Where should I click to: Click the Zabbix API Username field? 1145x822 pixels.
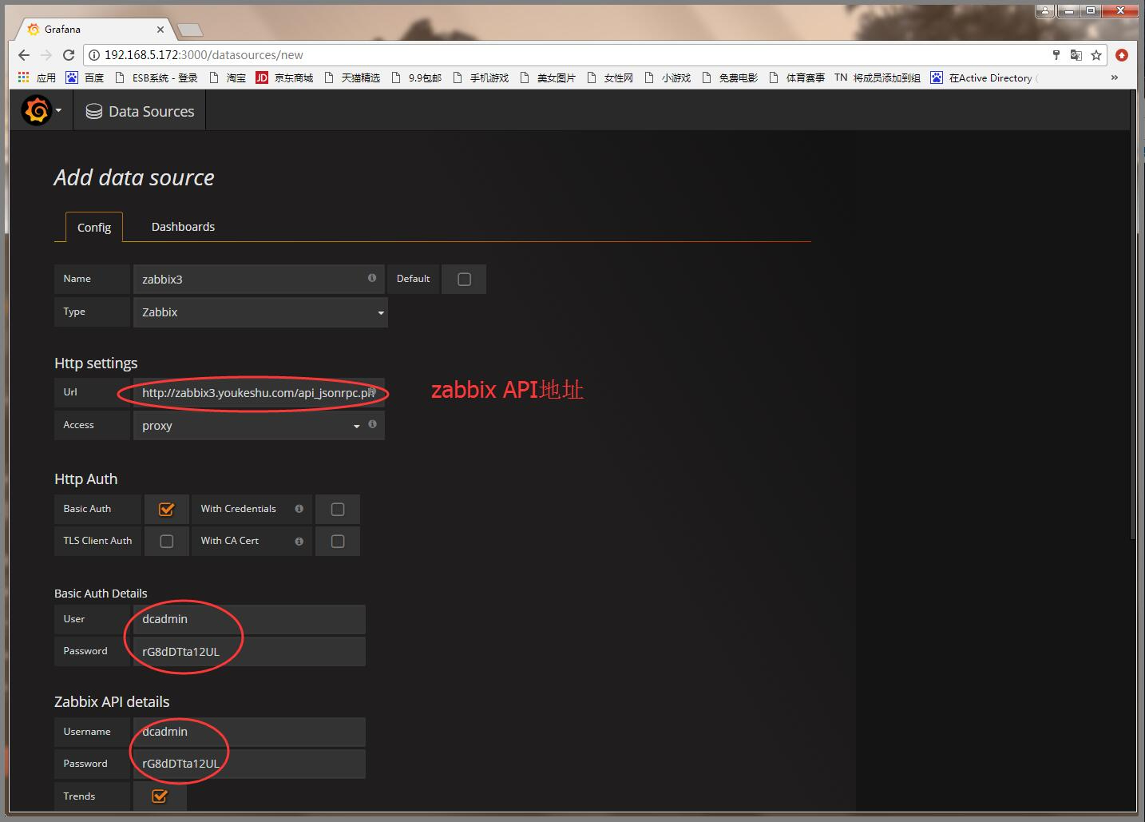pyautogui.click(x=249, y=732)
